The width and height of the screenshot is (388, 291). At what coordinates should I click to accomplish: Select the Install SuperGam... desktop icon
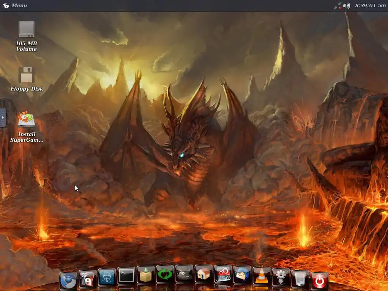[x=27, y=127]
